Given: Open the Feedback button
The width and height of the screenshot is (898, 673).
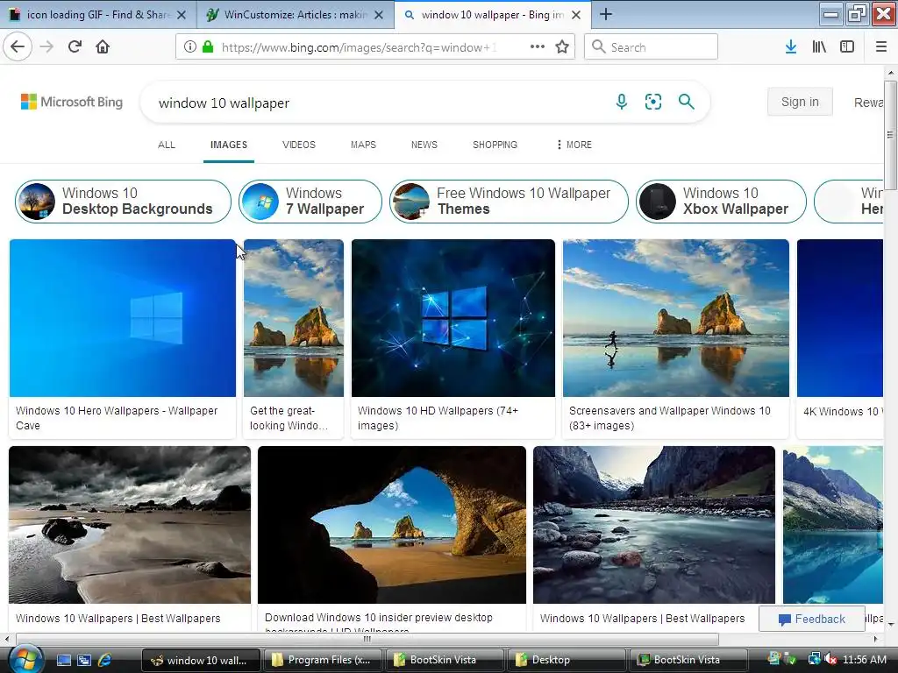Looking at the screenshot, I should click(x=811, y=619).
